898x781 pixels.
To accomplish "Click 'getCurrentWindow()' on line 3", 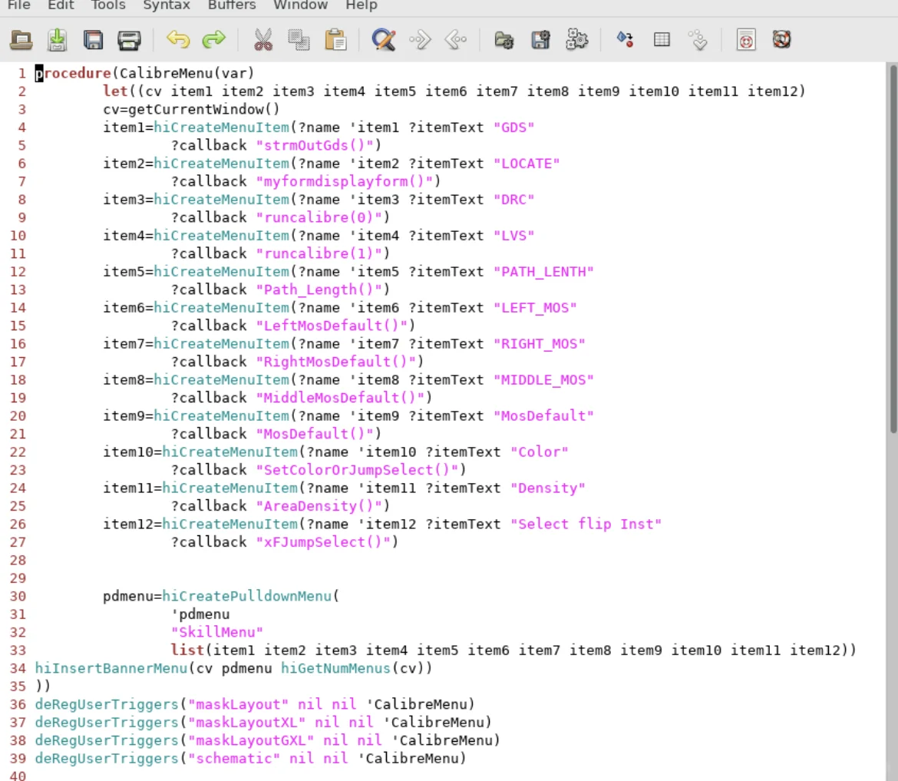I will (x=204, y=110).
